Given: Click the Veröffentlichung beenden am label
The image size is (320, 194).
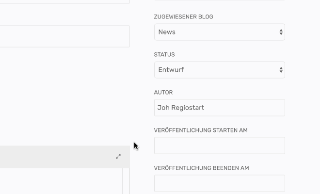Looking at the screenshot, I should point(201,168).
